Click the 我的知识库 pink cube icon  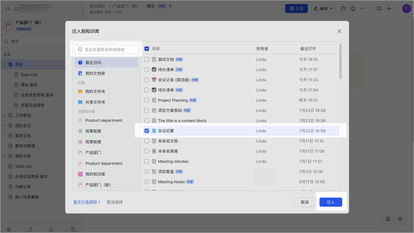pyautogui.click(x=80, y=174)
